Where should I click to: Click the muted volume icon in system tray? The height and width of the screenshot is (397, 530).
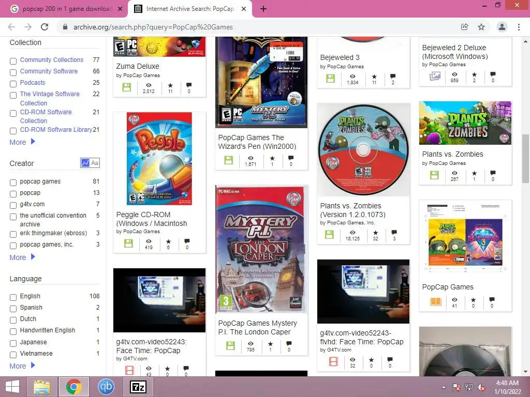(481, 387)
